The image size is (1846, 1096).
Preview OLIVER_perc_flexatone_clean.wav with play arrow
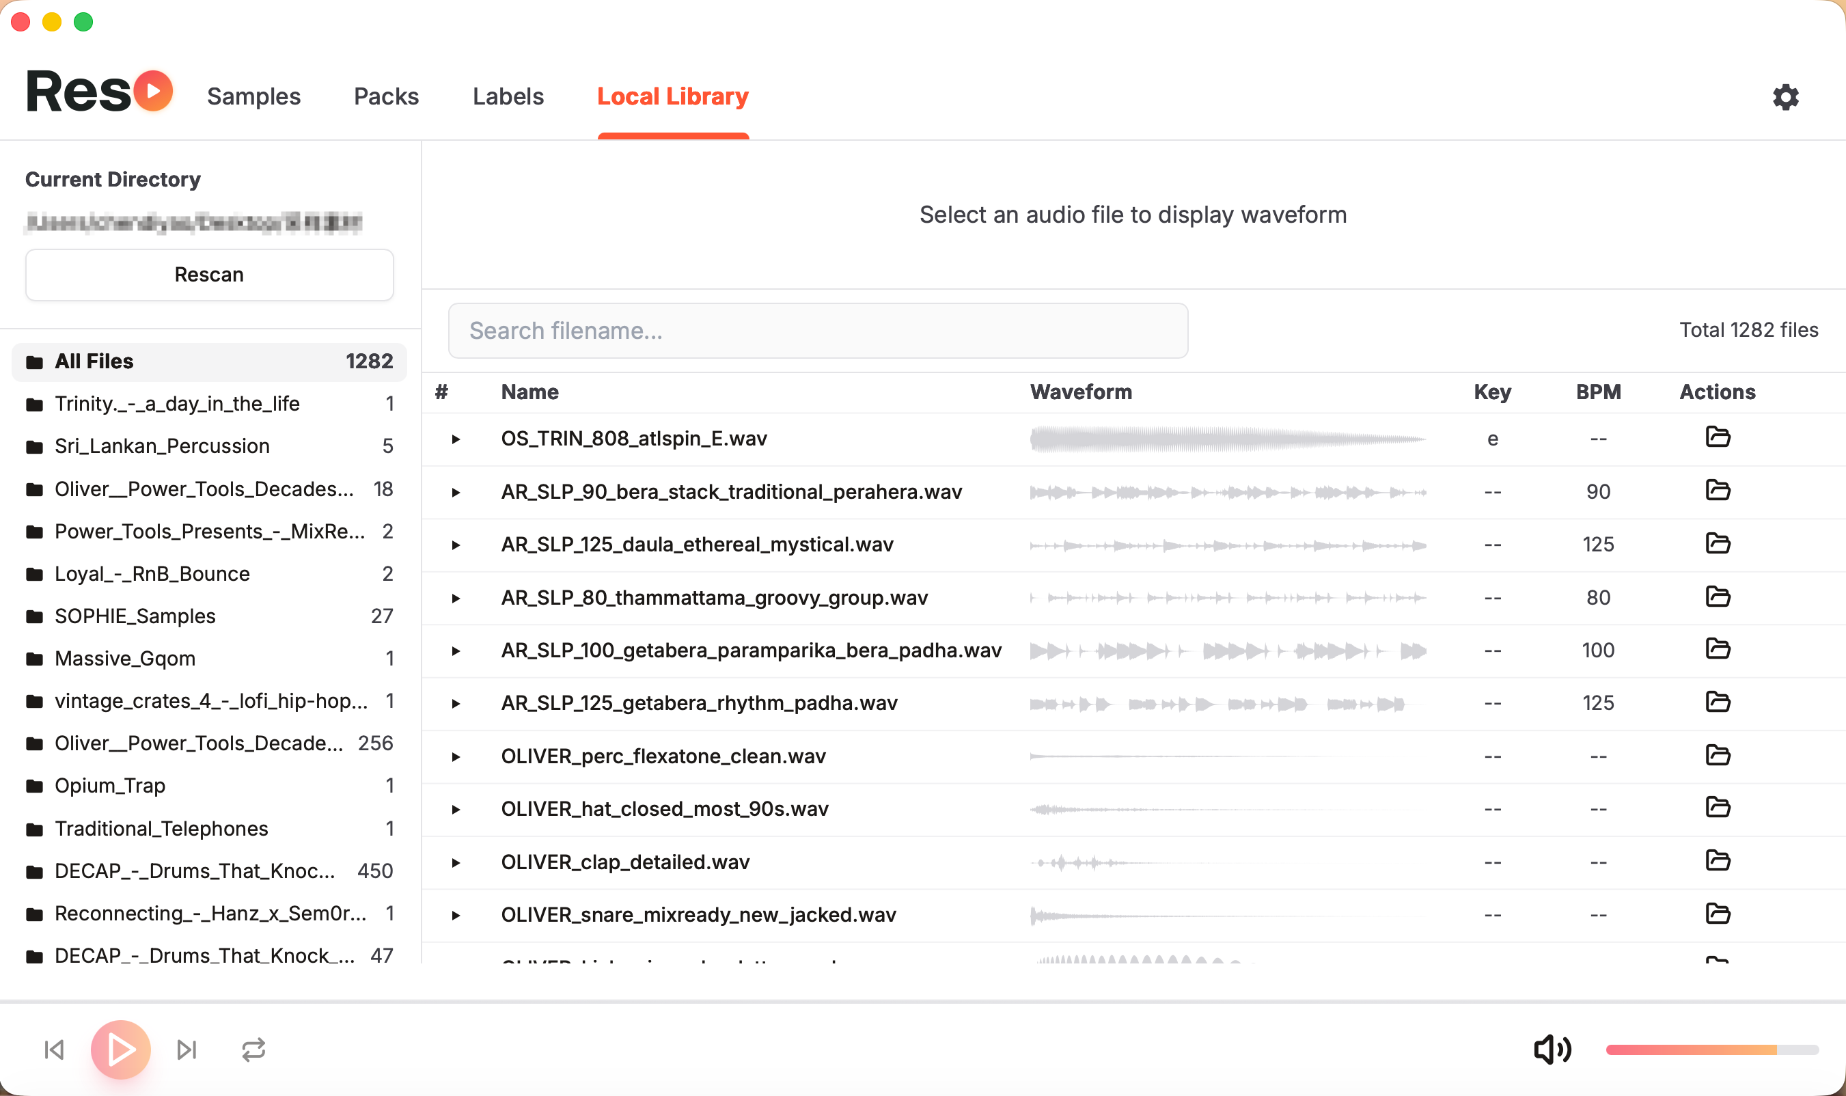[456, 757]
